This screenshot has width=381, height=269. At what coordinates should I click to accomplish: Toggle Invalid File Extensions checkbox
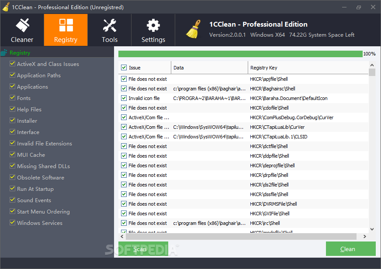coord(12,143)
